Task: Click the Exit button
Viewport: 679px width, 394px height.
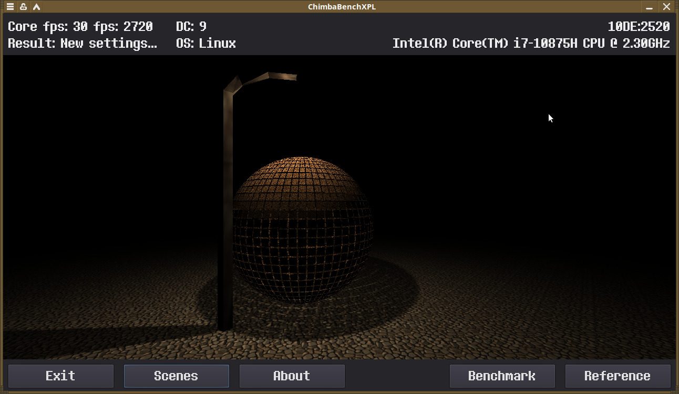Action: pyautogui.click(x=60, y=376)
